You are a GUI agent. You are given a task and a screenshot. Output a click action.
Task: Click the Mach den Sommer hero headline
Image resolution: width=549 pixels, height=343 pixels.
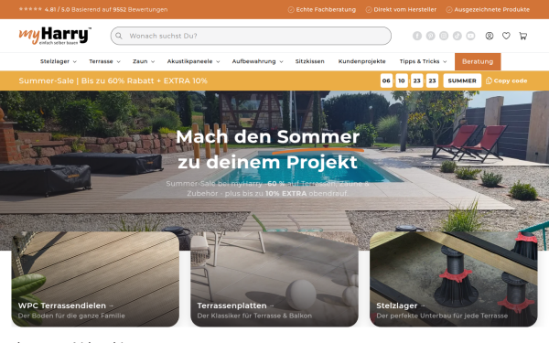[268, 149]
